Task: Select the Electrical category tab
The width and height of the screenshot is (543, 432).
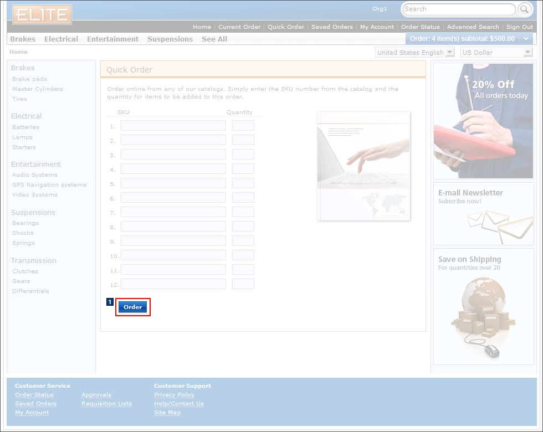Action: point(62,39)
